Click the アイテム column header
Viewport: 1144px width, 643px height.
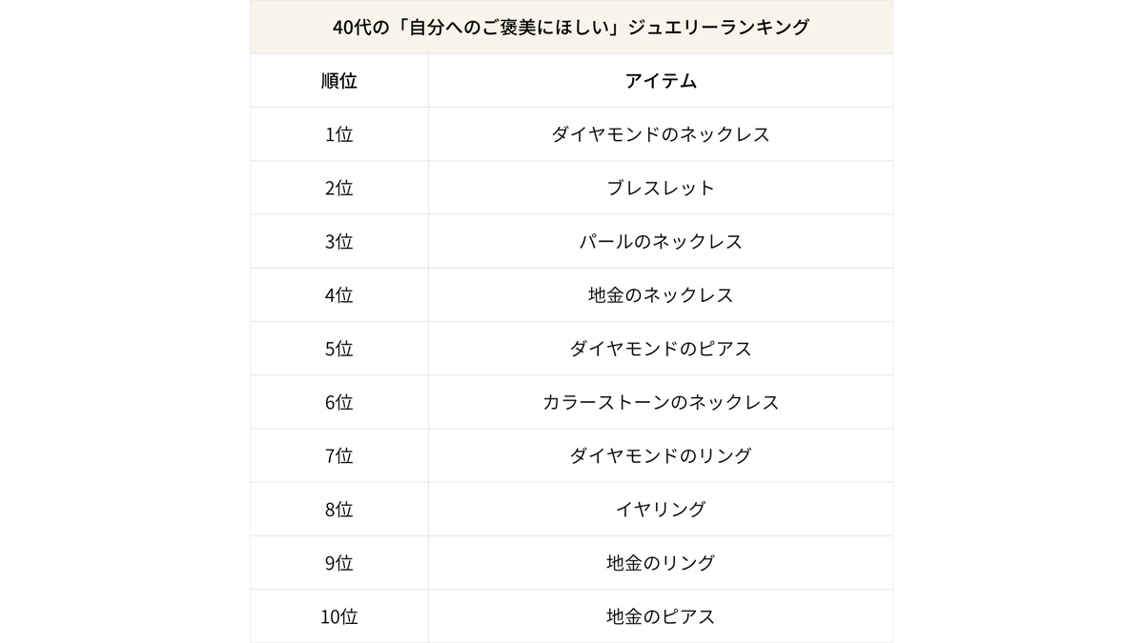(x=661, y=81)
